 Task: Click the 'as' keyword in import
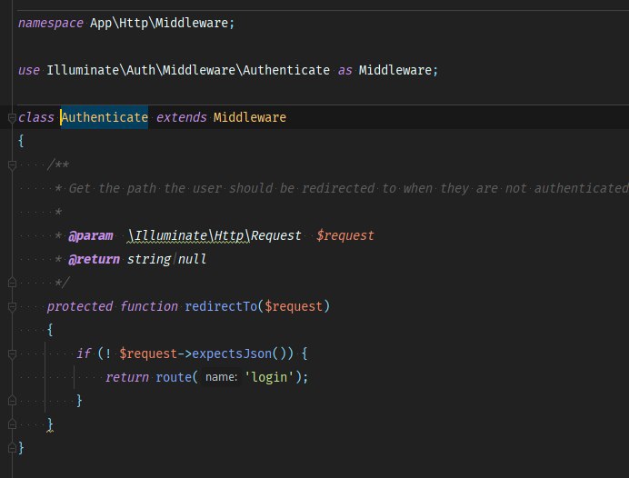click(345, 70)
